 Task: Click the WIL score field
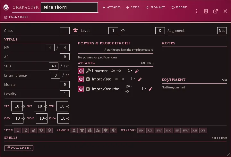pos(62,106)
